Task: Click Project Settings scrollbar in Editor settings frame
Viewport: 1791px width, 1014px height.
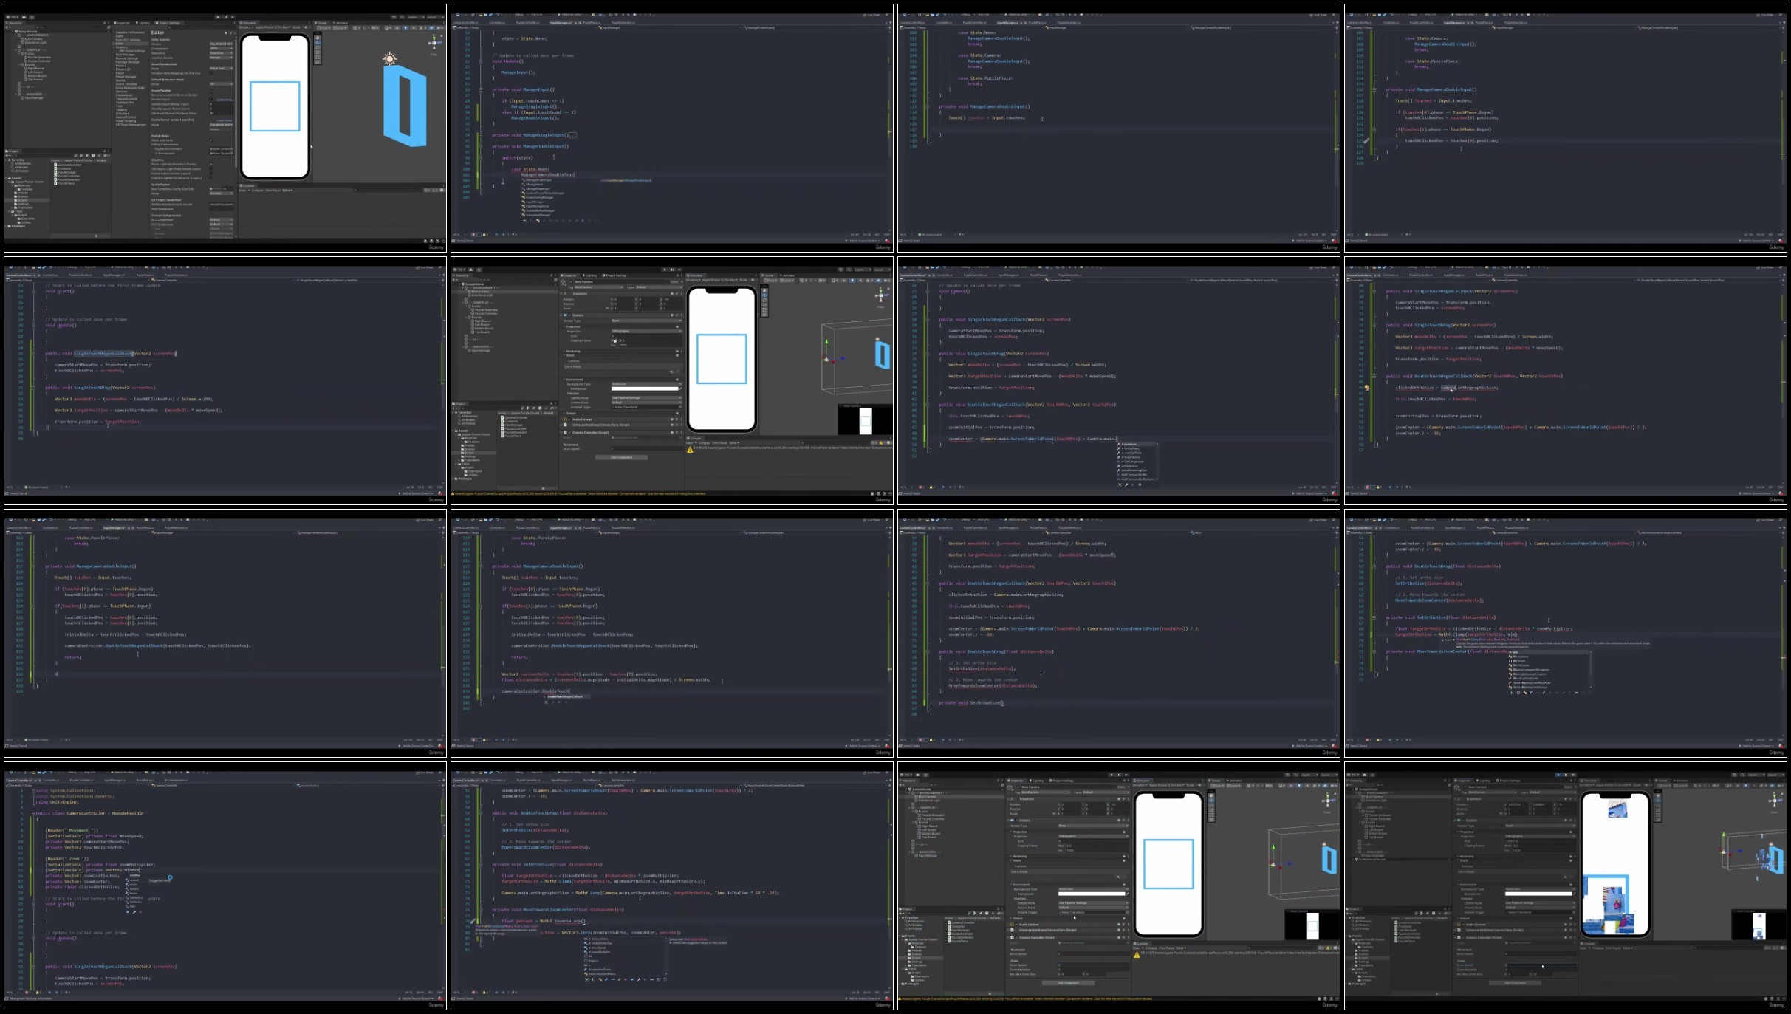Action: [x=236, y=103]
